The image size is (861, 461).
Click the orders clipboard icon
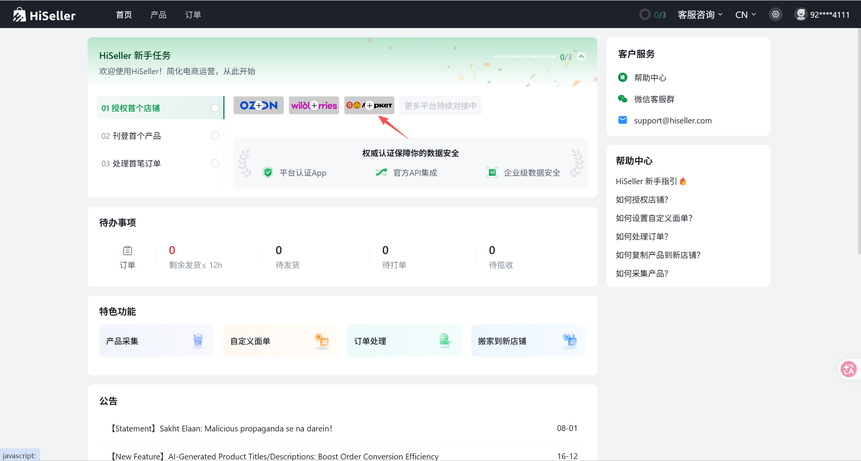[x=127, y=251]
